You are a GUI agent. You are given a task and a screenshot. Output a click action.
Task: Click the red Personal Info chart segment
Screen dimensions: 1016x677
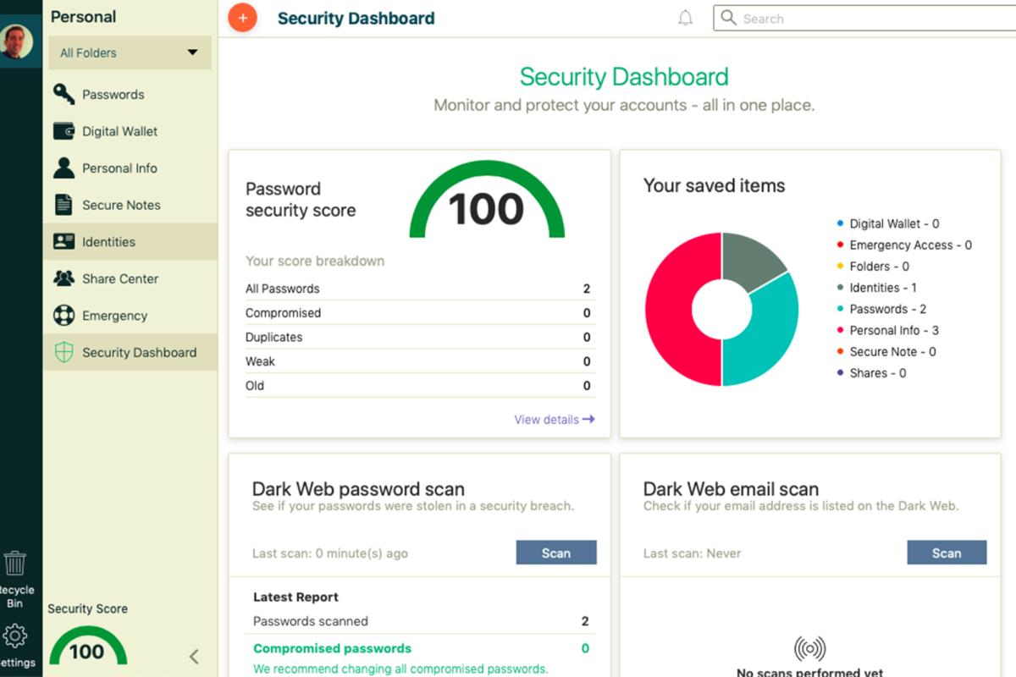tap(671, 309)
